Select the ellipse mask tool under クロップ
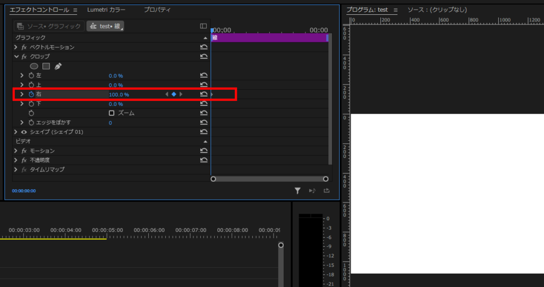 coord(34,66)
